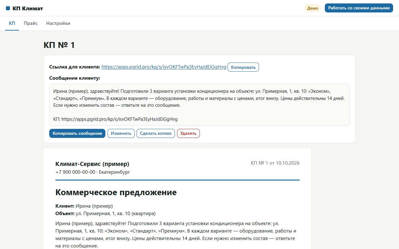Image resolution: width=399 pixels, height=249 pixels.
Task: Click the "Ссылка для клиента:" label
Action: [x=75, y=67]
